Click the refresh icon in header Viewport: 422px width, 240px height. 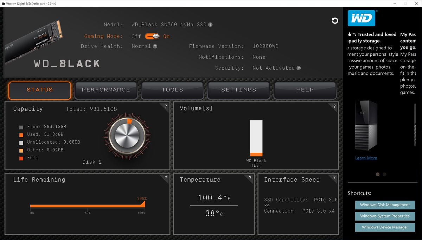coord(335,21)
